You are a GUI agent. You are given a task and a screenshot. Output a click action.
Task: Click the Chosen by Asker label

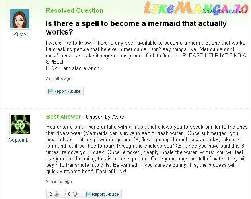click(106, 117)
